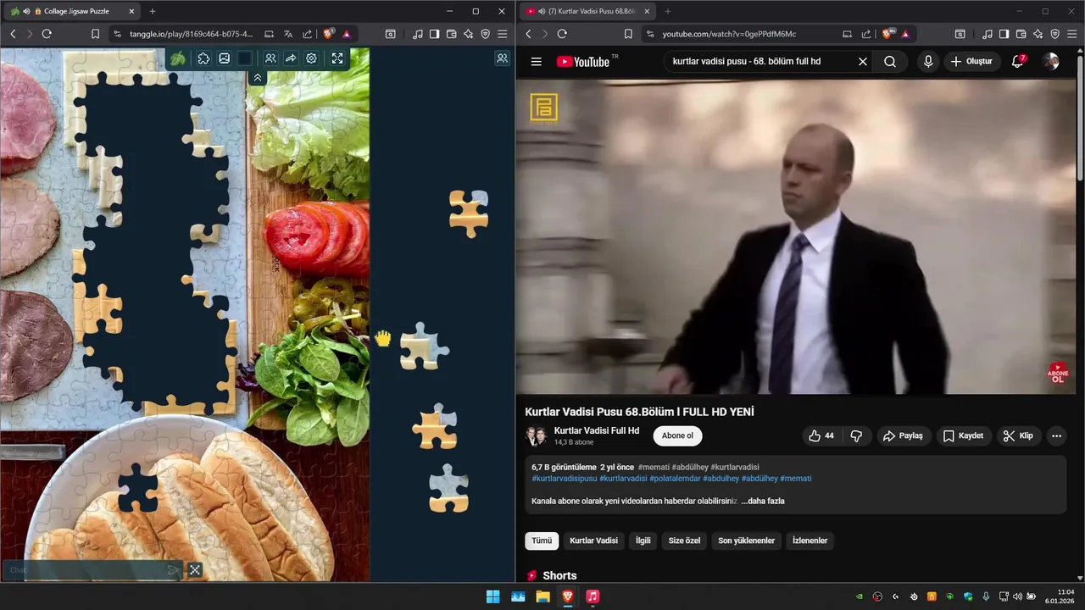Reload the YouTube page
This screenshot has width=1085, height=610.
[562, 34]
